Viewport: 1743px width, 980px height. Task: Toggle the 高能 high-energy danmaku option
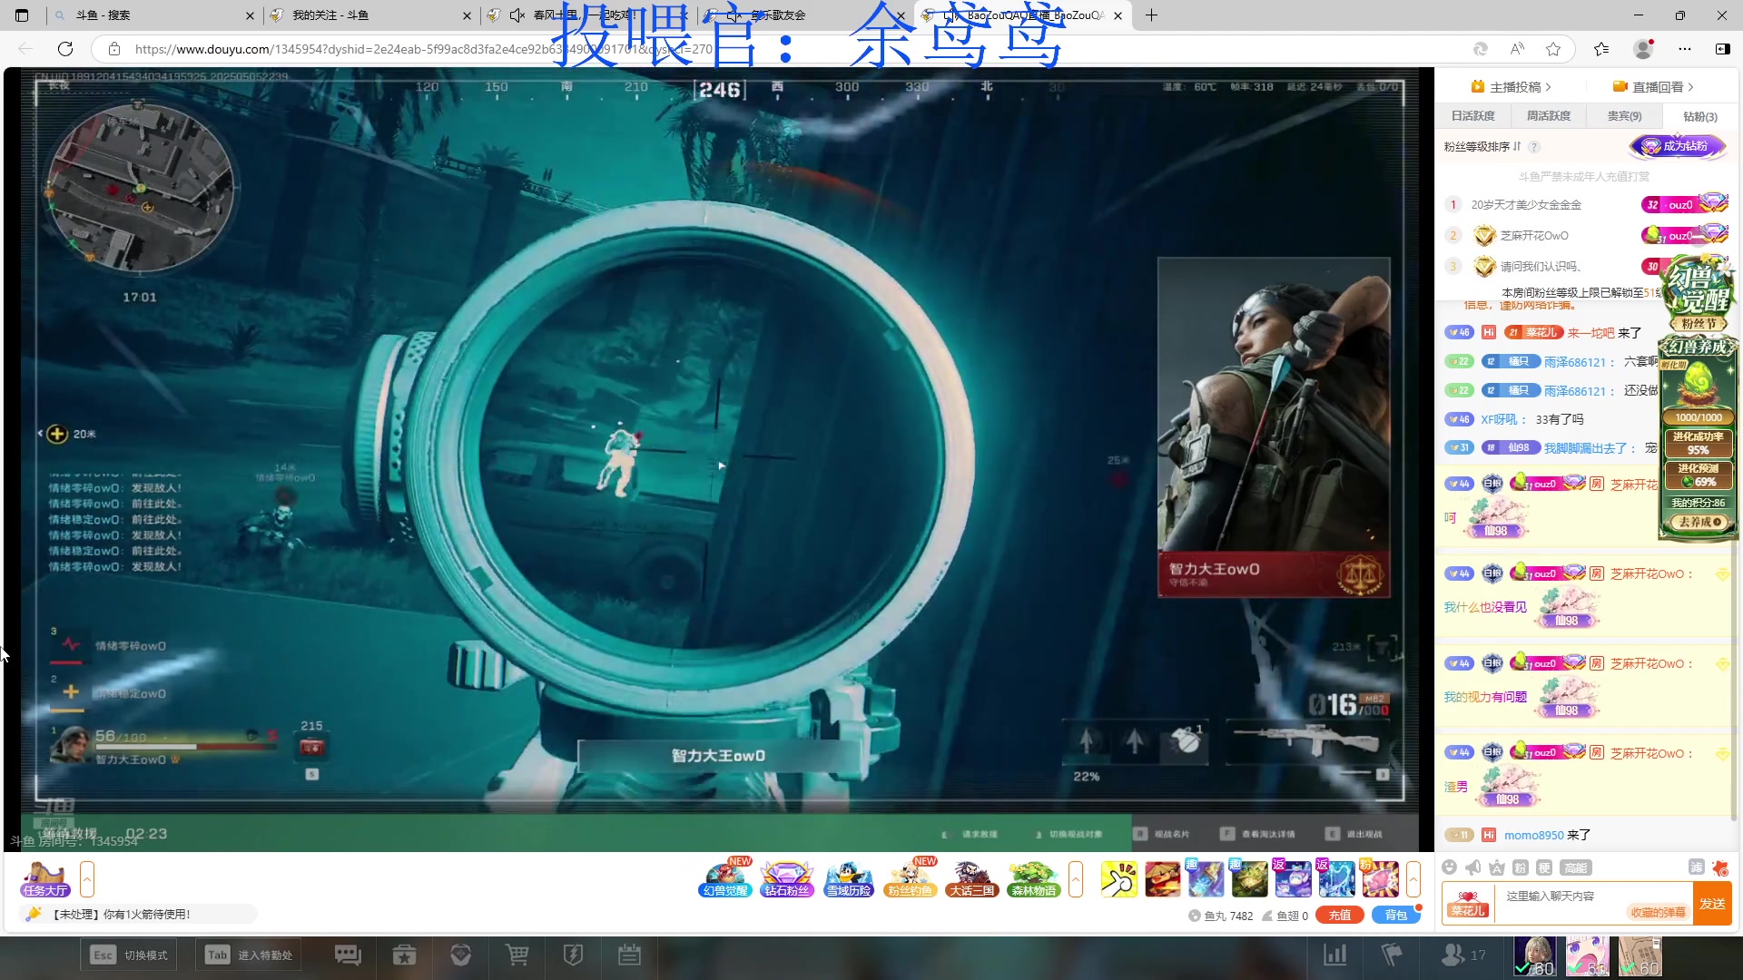1576,867
